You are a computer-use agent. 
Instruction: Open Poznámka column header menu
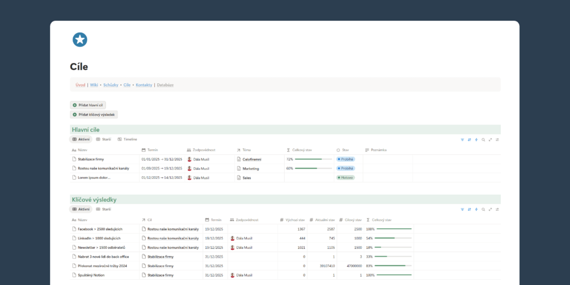(376, 150)
